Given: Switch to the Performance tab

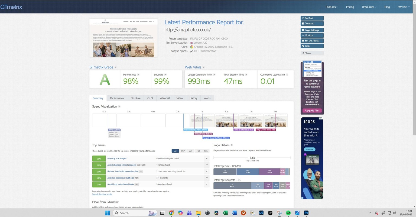Looking at the screenshot, I should (117, 98).
